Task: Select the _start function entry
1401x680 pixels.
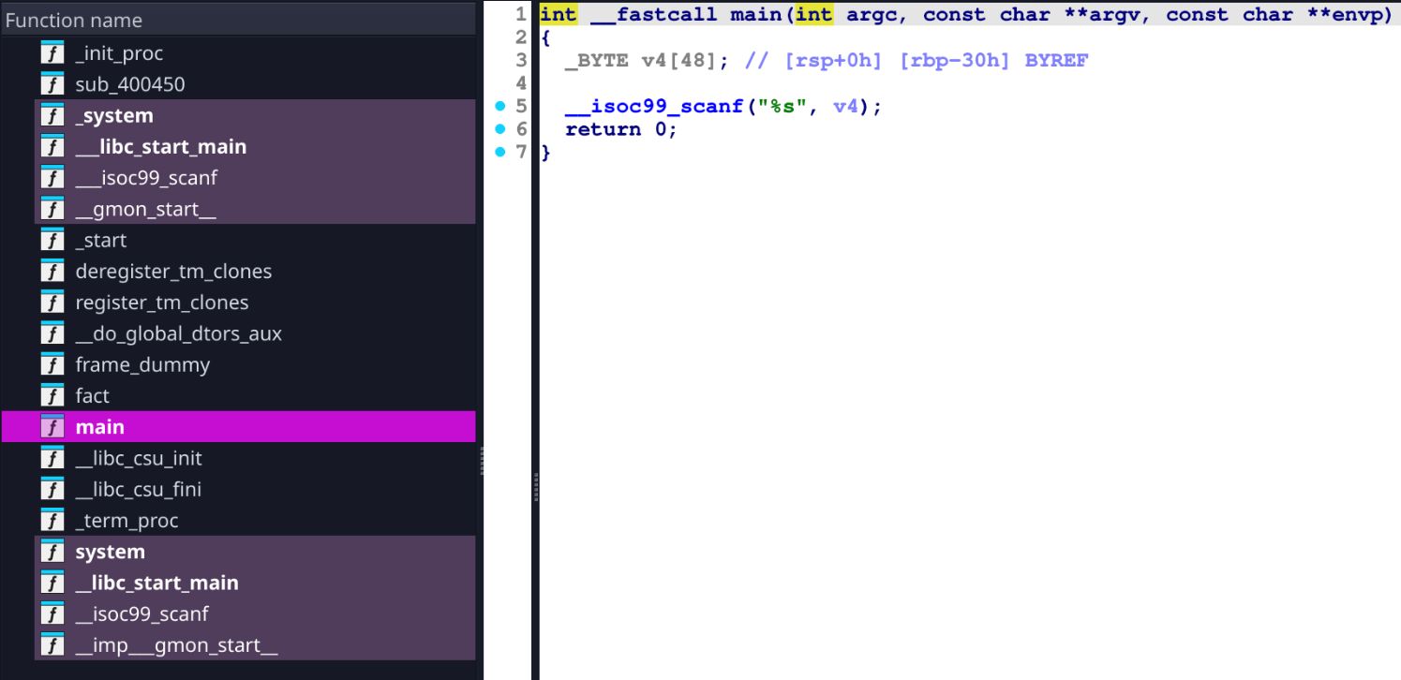Action: pyautogui.click(x=101, y=241)
